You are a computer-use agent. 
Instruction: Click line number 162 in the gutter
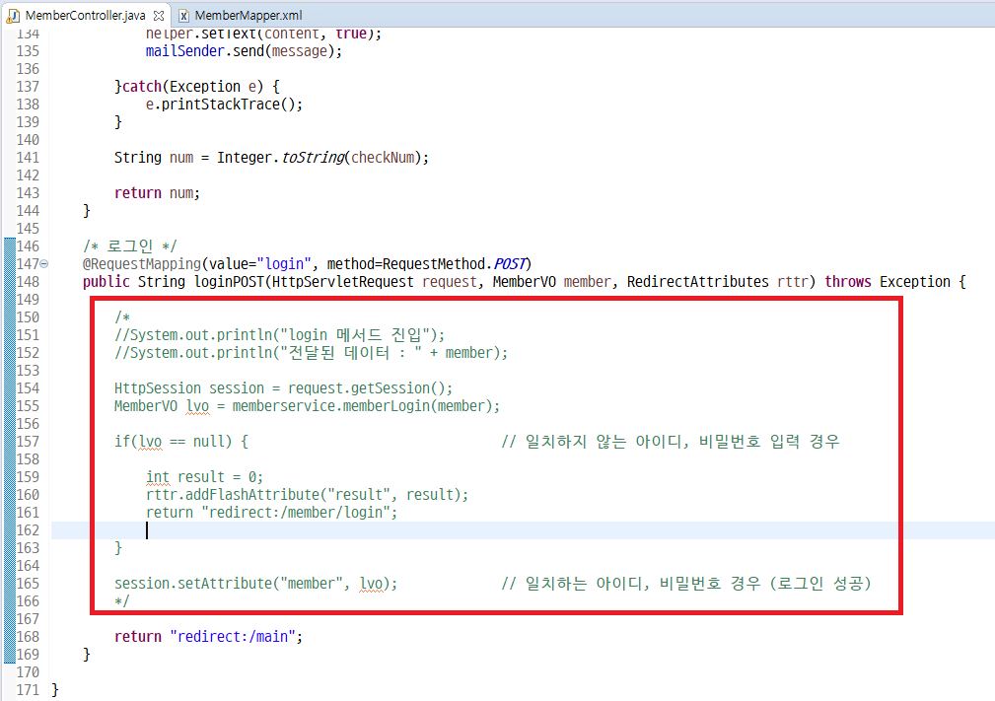[x=28, y=530]
